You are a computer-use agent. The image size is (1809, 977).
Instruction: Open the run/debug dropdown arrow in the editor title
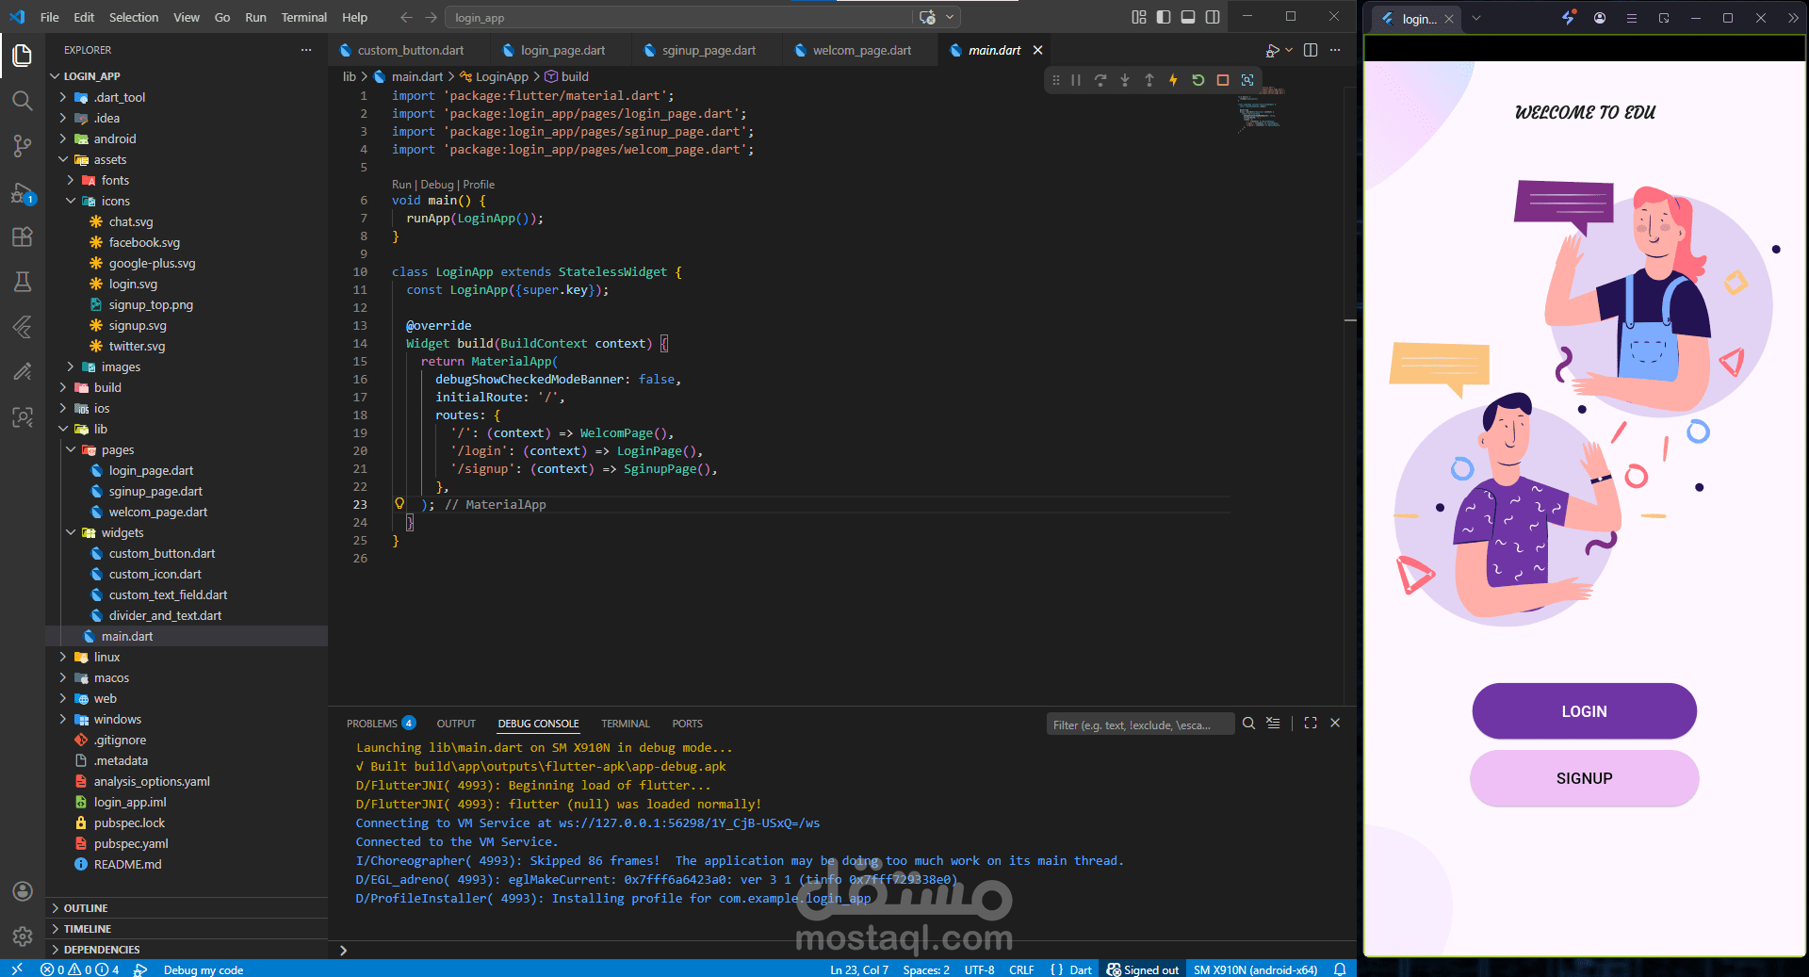coord(1289,50)
